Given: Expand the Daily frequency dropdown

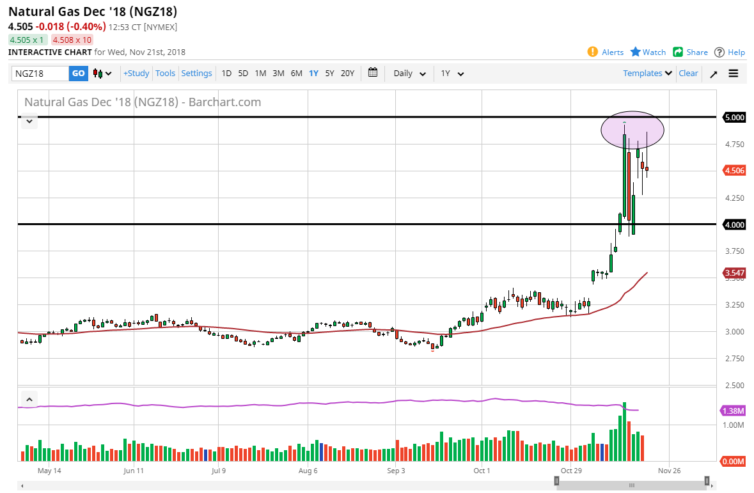Looking at the screenshot, I should [x=410, y=74].
